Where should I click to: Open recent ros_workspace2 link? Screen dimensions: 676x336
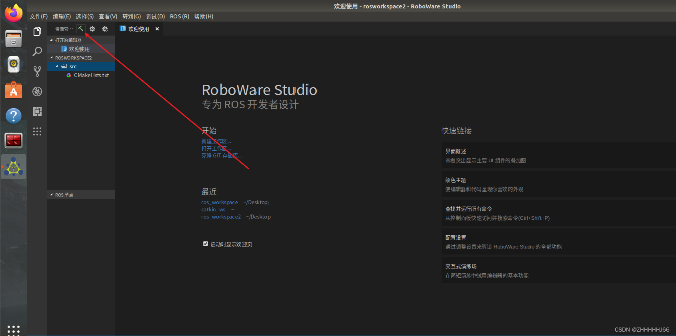221,217
